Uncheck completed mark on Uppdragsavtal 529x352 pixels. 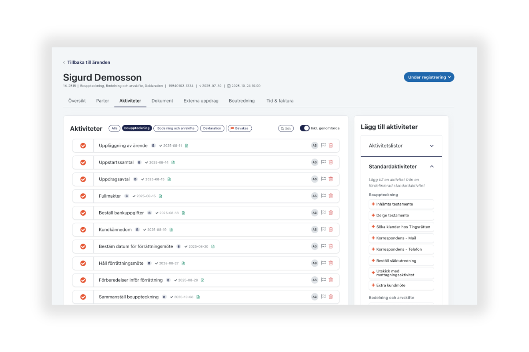coord(83,180)
